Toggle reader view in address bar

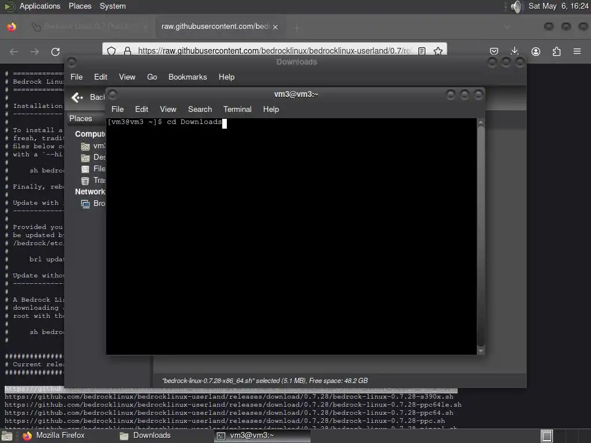422,51
